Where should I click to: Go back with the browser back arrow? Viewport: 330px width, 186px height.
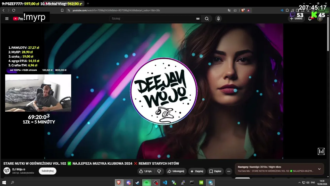click(x=3, y=10)
